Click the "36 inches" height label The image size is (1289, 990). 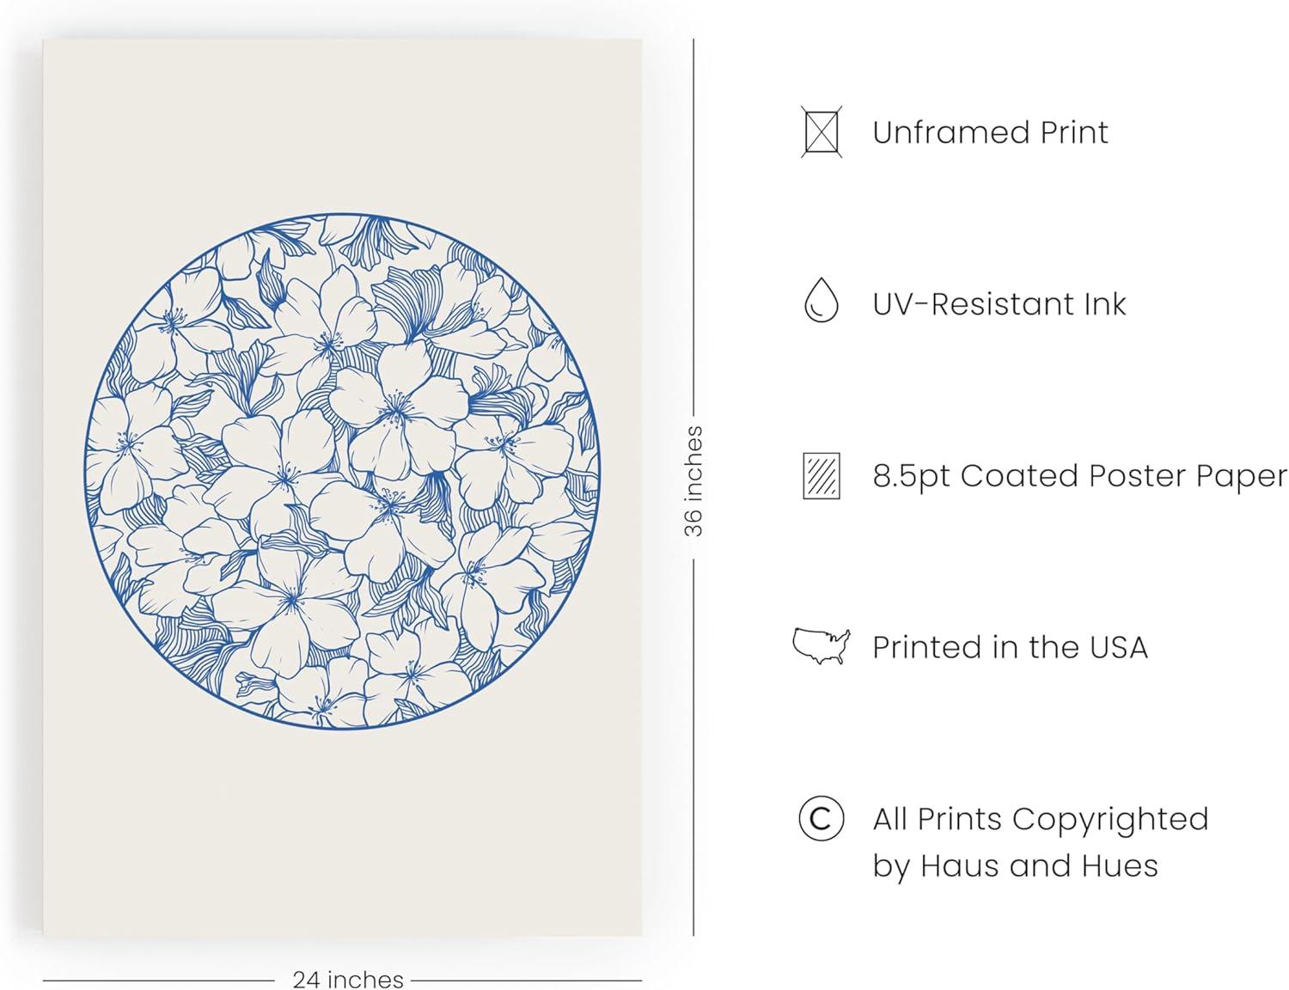pyautogui.click(x=693, y=481)
